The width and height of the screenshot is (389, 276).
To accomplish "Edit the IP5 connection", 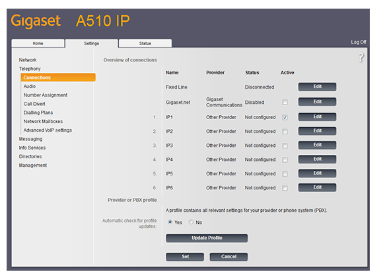I will pos(317,173).
